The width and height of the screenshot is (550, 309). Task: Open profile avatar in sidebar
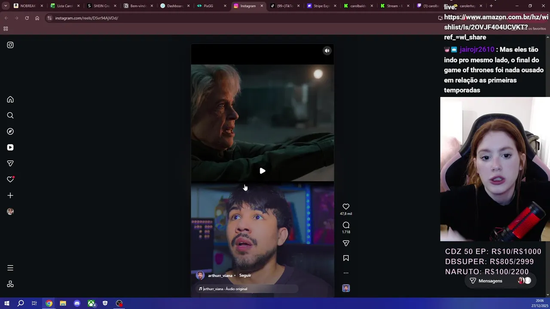(10, 212)
